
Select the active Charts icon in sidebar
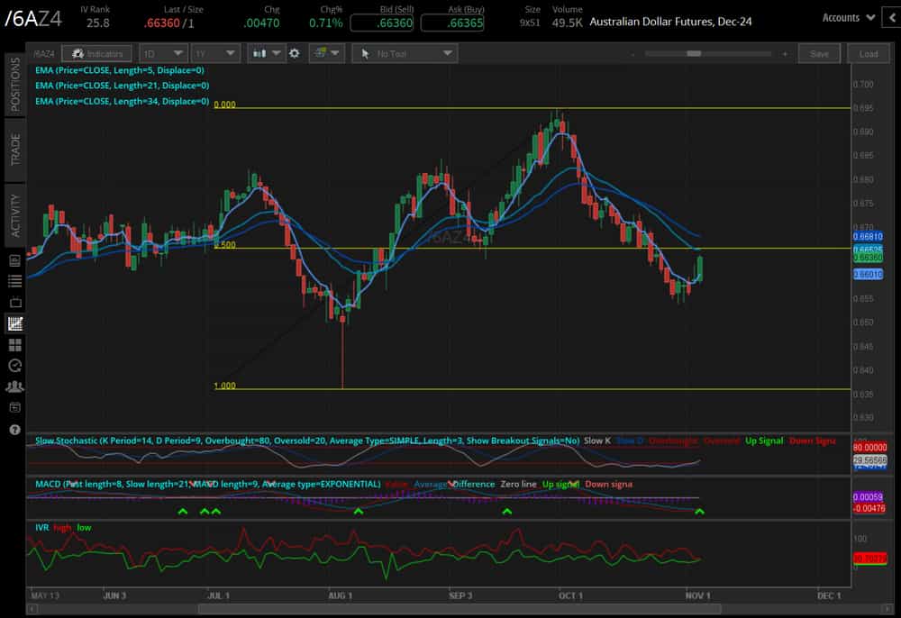point(14,323)
